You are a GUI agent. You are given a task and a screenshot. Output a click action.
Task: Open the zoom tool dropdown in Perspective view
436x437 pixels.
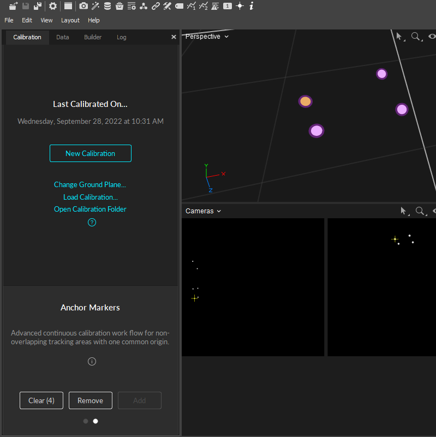coord(416,37)
